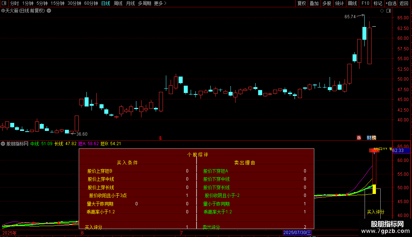Open F10 company info
Viewport: 412px width, 237px height.
click(x=365, y=3)
